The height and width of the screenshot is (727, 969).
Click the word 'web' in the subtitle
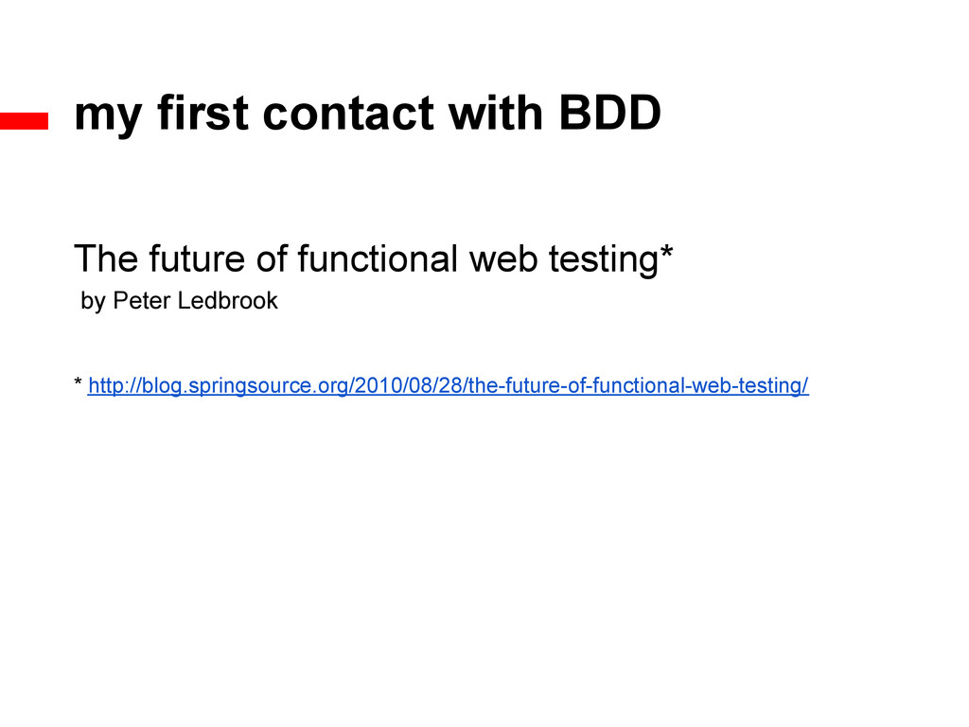[x=503, y=259]
